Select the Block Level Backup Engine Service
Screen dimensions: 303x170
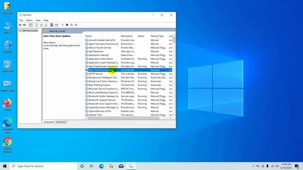(128, 93)
